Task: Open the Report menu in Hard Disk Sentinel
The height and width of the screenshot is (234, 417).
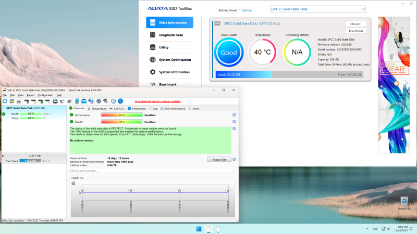Action: [31, 95]
